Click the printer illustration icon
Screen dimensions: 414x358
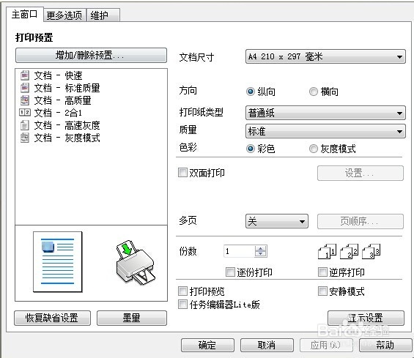[x=136, y=263]
